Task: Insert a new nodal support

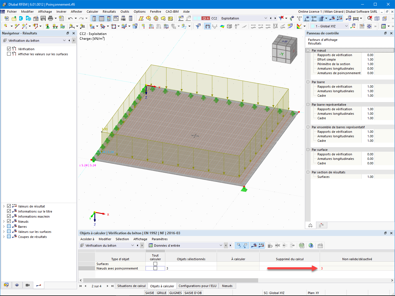Action: pos(47,26)
